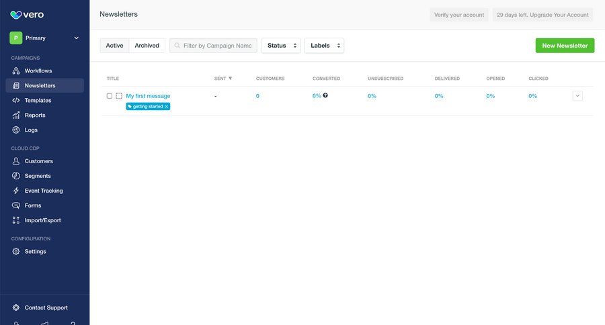Click the Segments pie icon
Image resolution: width=605 pixels, height=325 pixels.
pyautogui.click(x=16, y=176)
